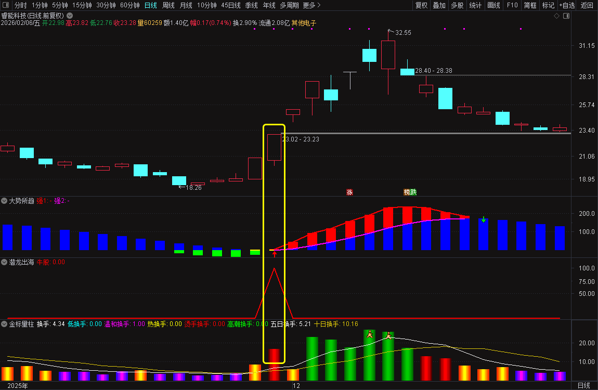Click the 返回 back button
This screenshot has width=598, height=390.
coord(587,5)
